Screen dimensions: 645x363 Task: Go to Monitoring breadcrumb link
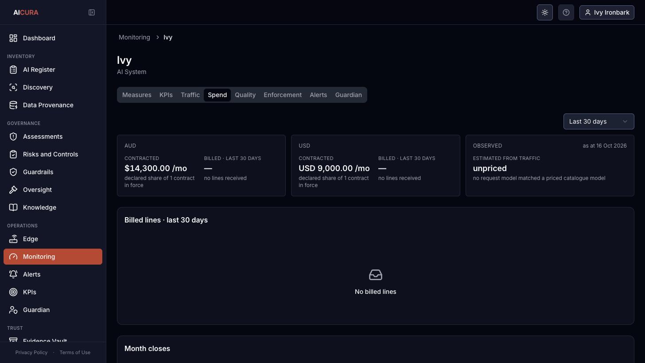tap(134, 37)
